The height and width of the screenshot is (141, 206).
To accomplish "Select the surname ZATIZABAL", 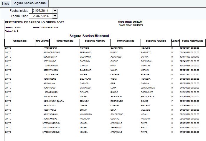I will coord(146,61).
